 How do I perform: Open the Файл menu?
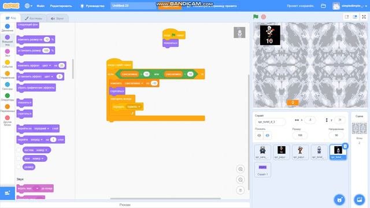pyautogui.click(x=40, y=6)
